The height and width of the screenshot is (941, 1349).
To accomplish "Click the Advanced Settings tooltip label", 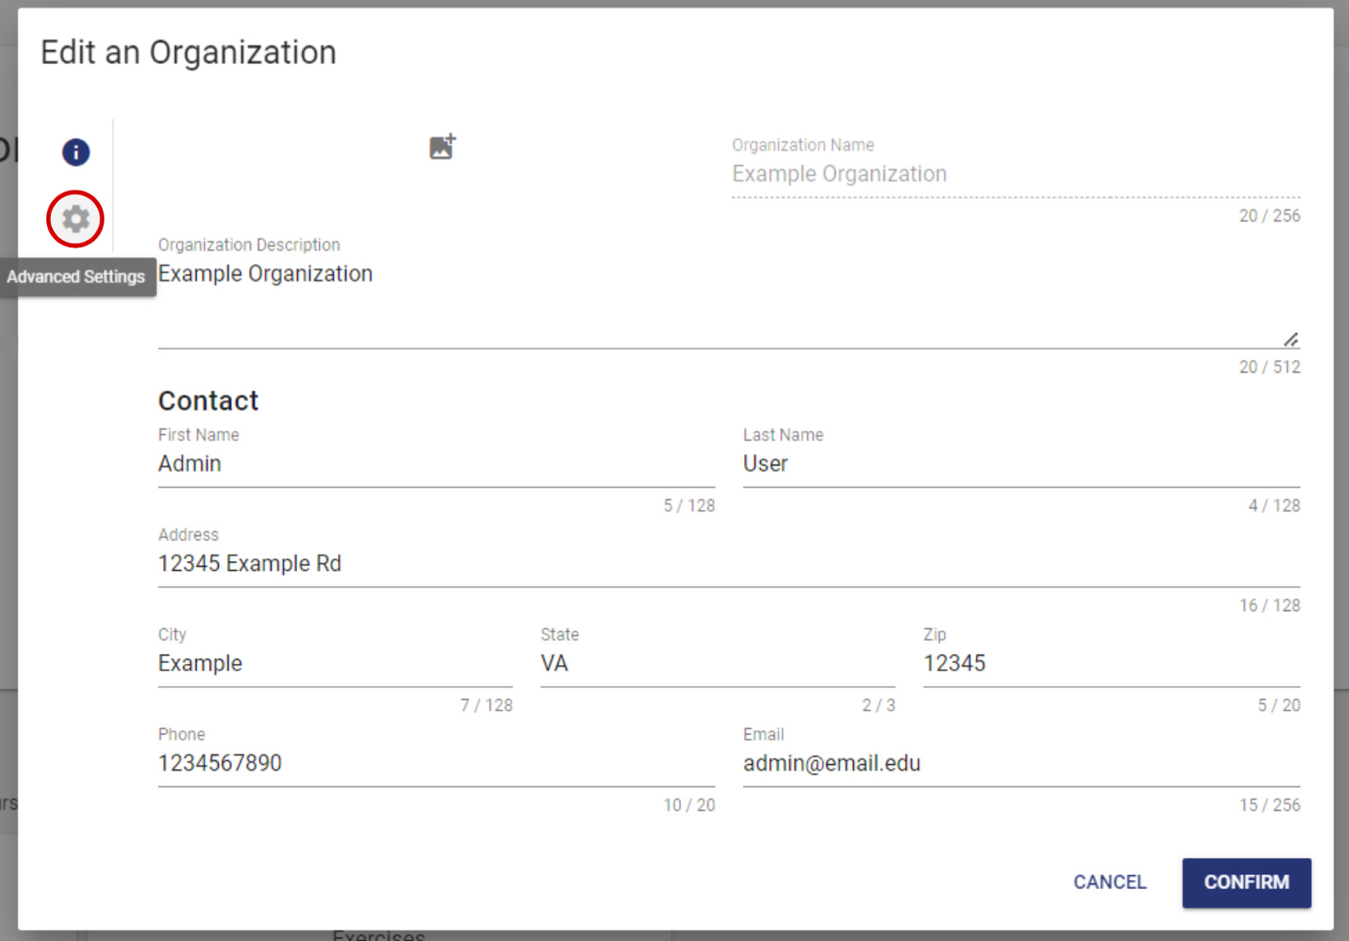I will coord(78,276).
